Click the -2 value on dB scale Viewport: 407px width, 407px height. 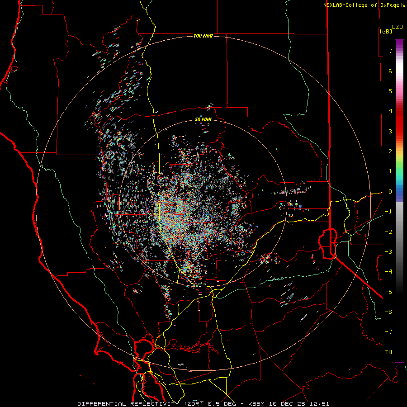click(388, 232)
